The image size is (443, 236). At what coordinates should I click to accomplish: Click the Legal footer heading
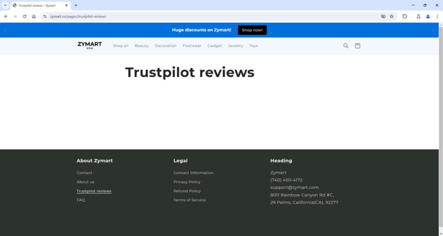pos(180,160)
